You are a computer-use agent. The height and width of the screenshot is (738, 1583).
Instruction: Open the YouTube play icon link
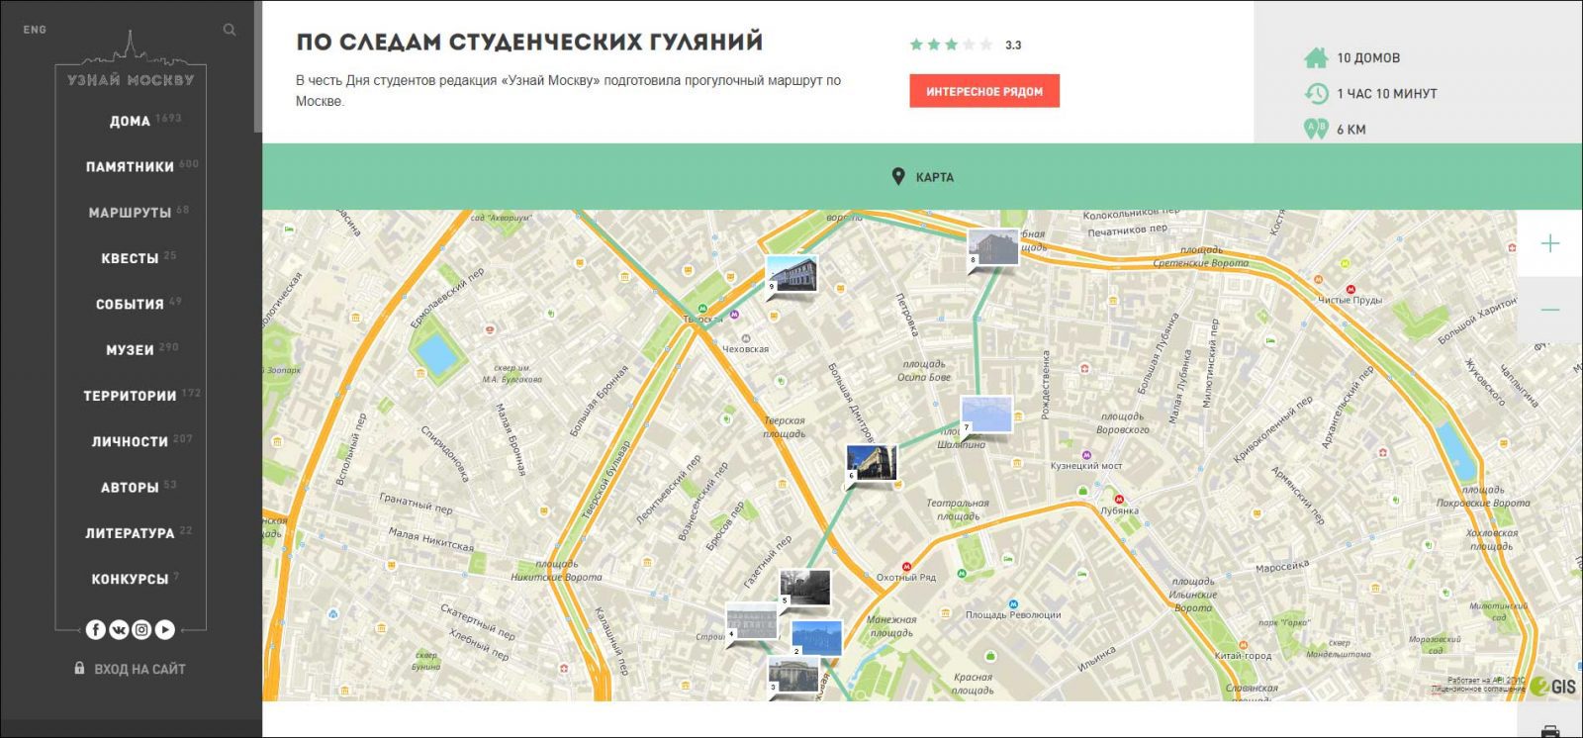[165, 629]
